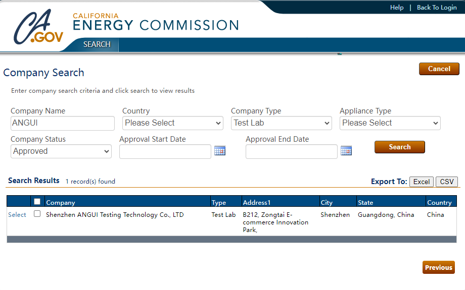Expand the Appliance Type dropdown

tap(390, 123)
